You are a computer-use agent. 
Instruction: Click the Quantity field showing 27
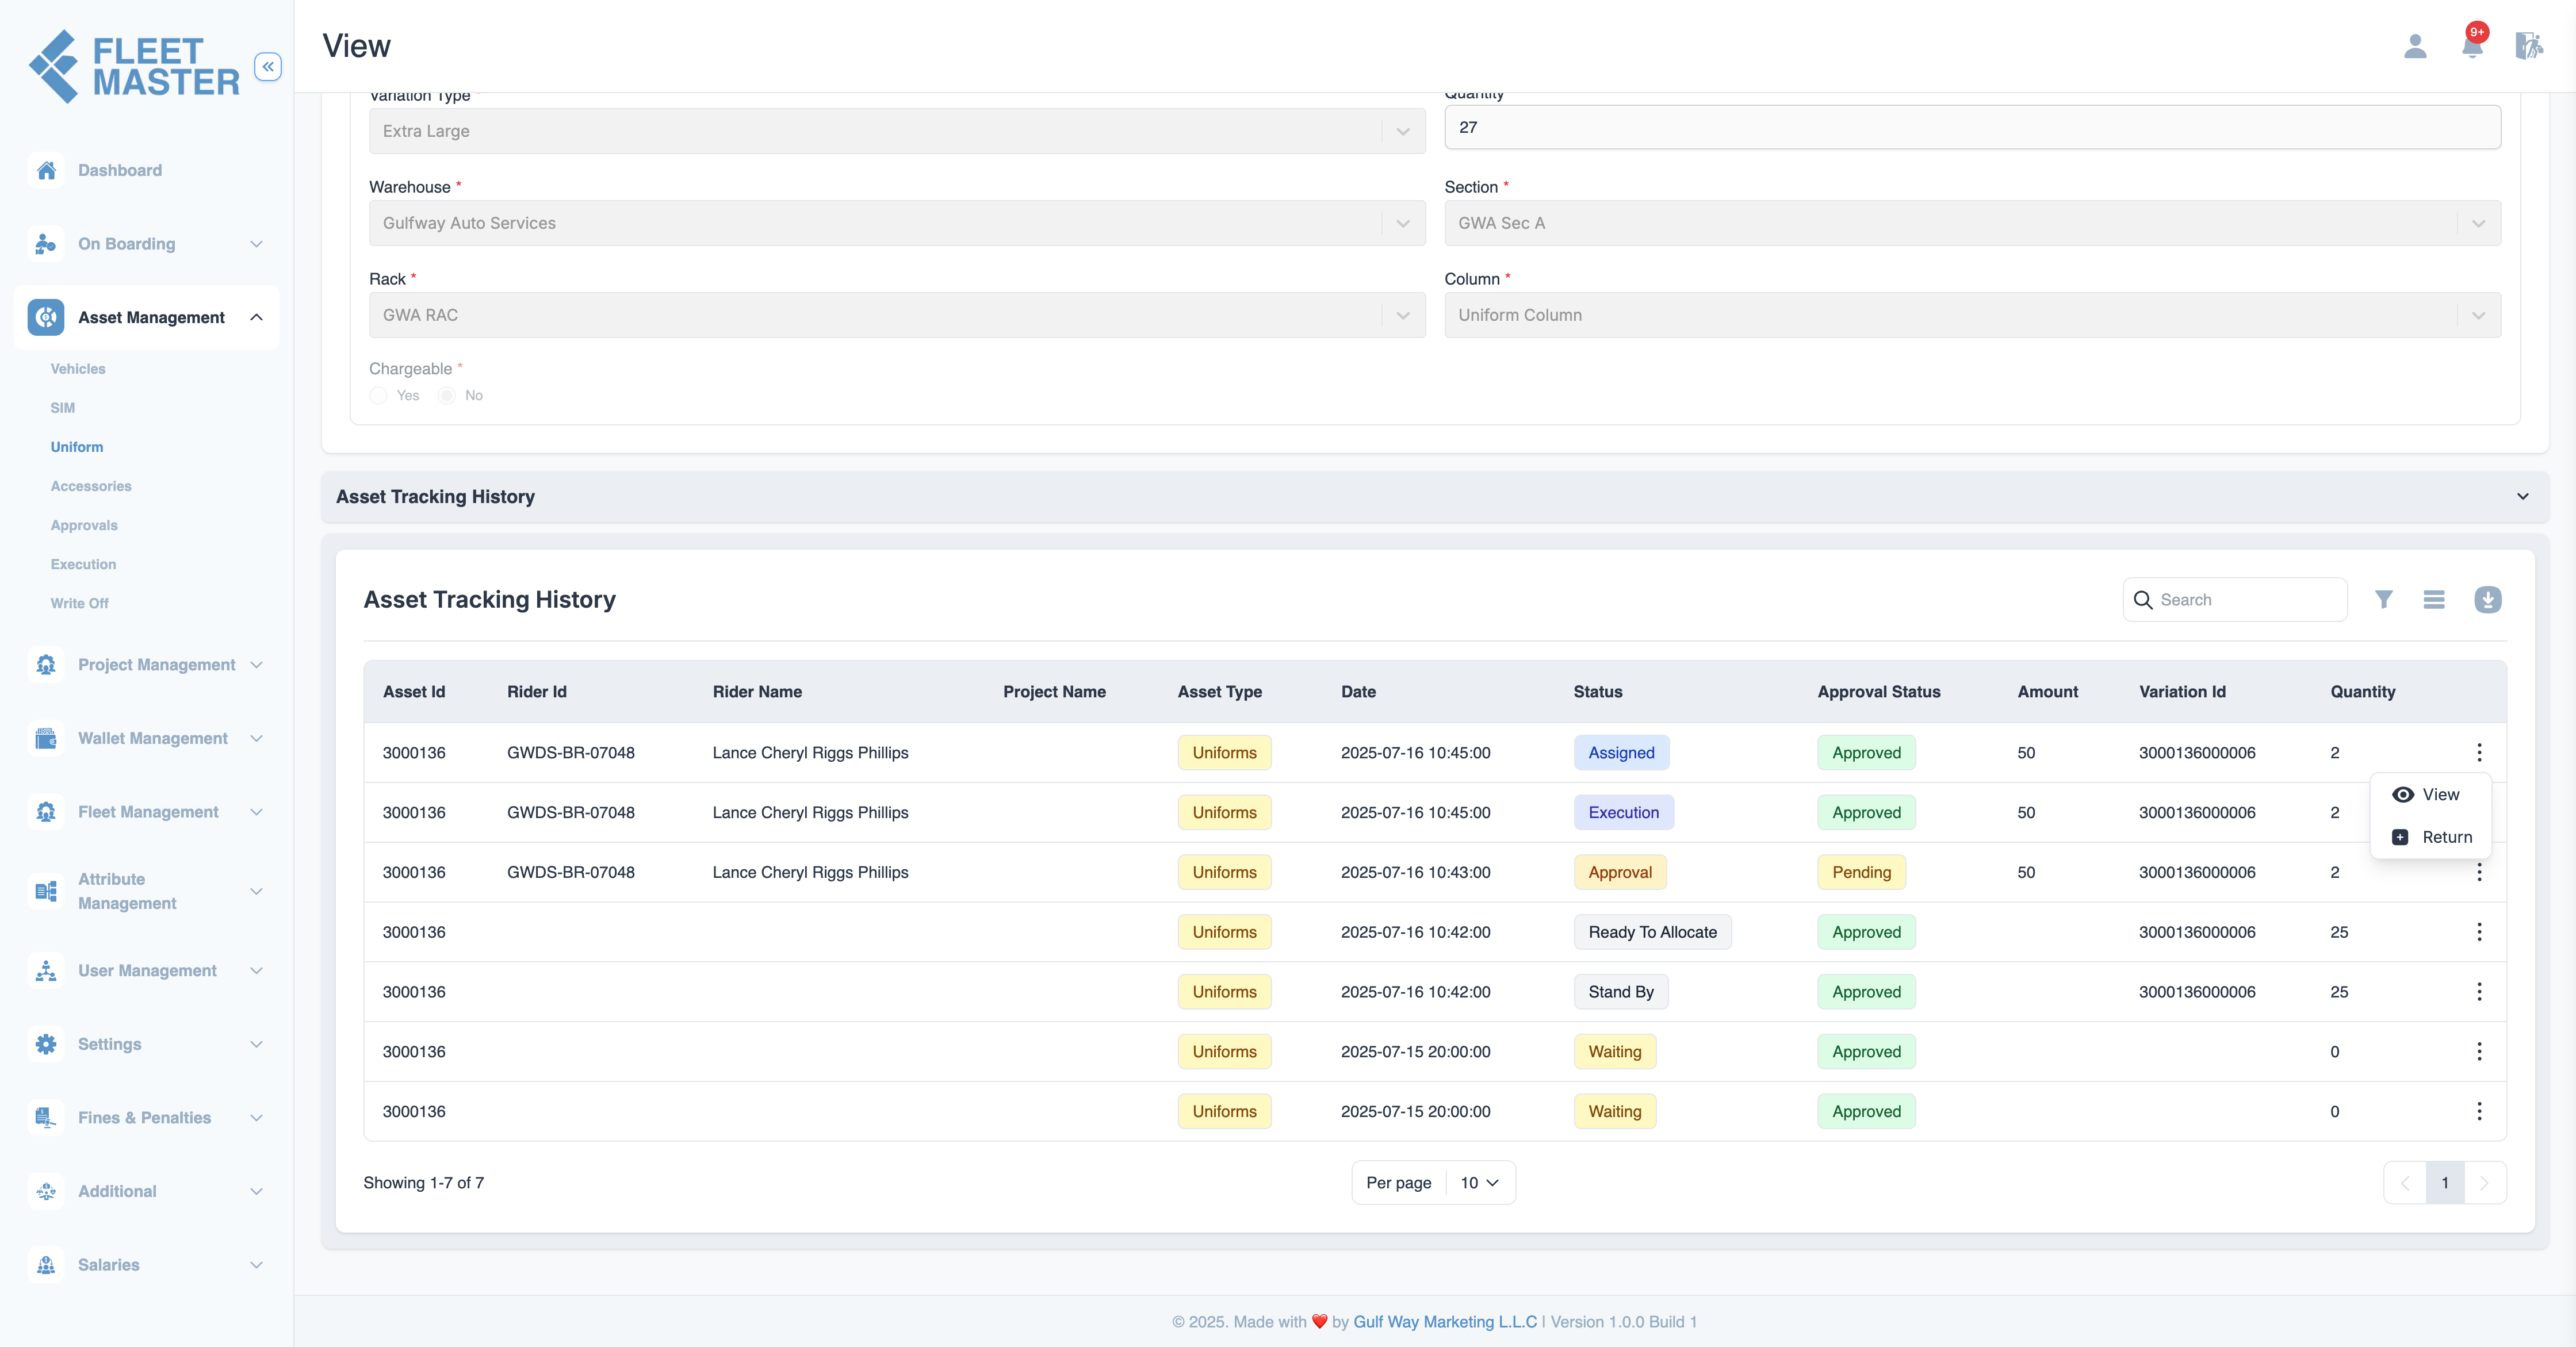coord(1972,127)
